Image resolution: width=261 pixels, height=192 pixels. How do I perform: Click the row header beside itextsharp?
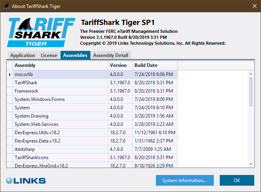(10, 149)
